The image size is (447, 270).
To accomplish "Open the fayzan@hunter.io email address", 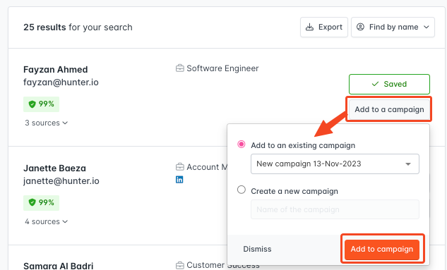I will [61, 82].
